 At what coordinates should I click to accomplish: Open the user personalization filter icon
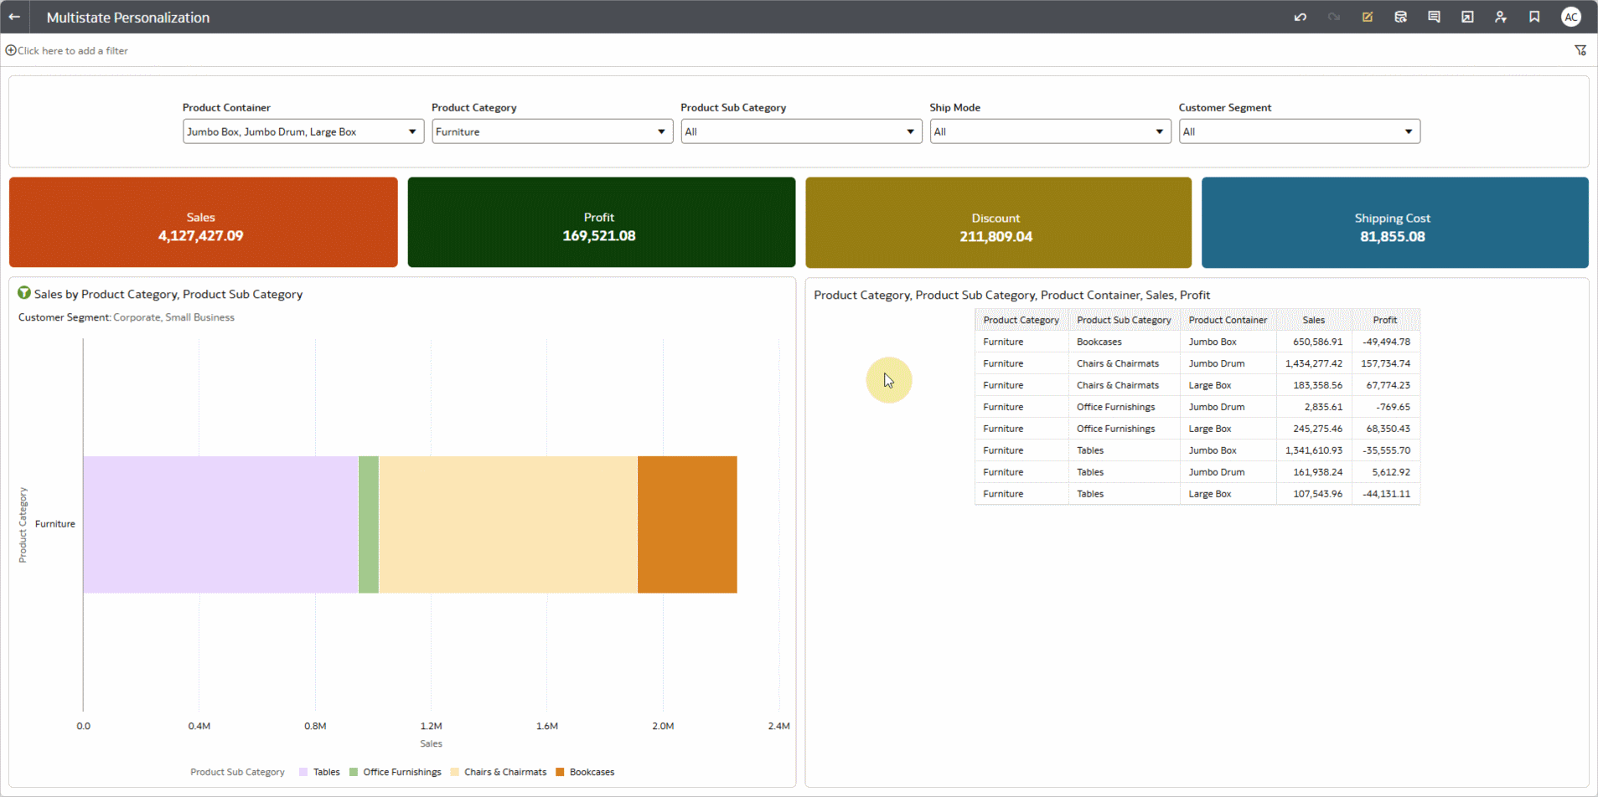pyautogui.click(x=1501, y=17)
